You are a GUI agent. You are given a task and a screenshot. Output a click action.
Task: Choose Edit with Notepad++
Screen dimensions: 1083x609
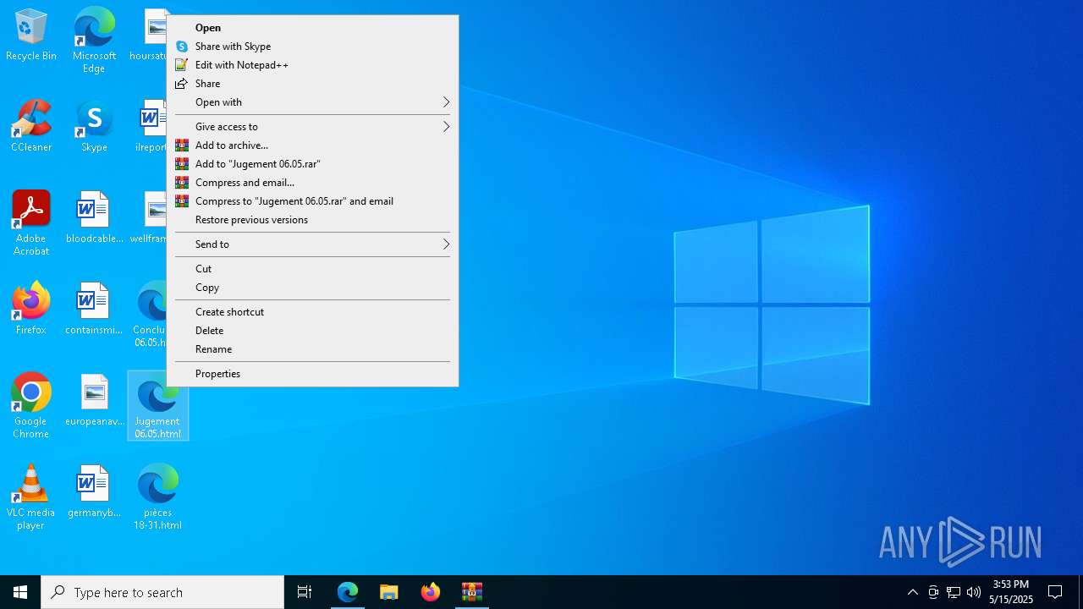(x=312, y=65)
